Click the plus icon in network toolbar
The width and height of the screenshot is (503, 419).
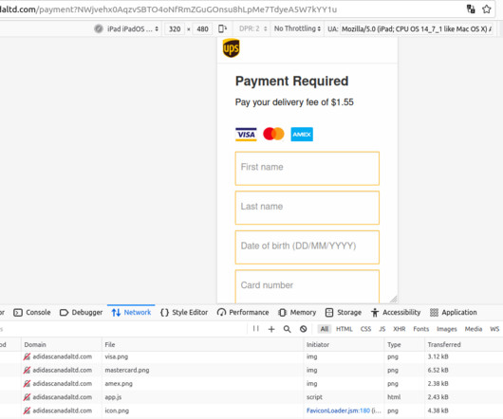point(271,329)
